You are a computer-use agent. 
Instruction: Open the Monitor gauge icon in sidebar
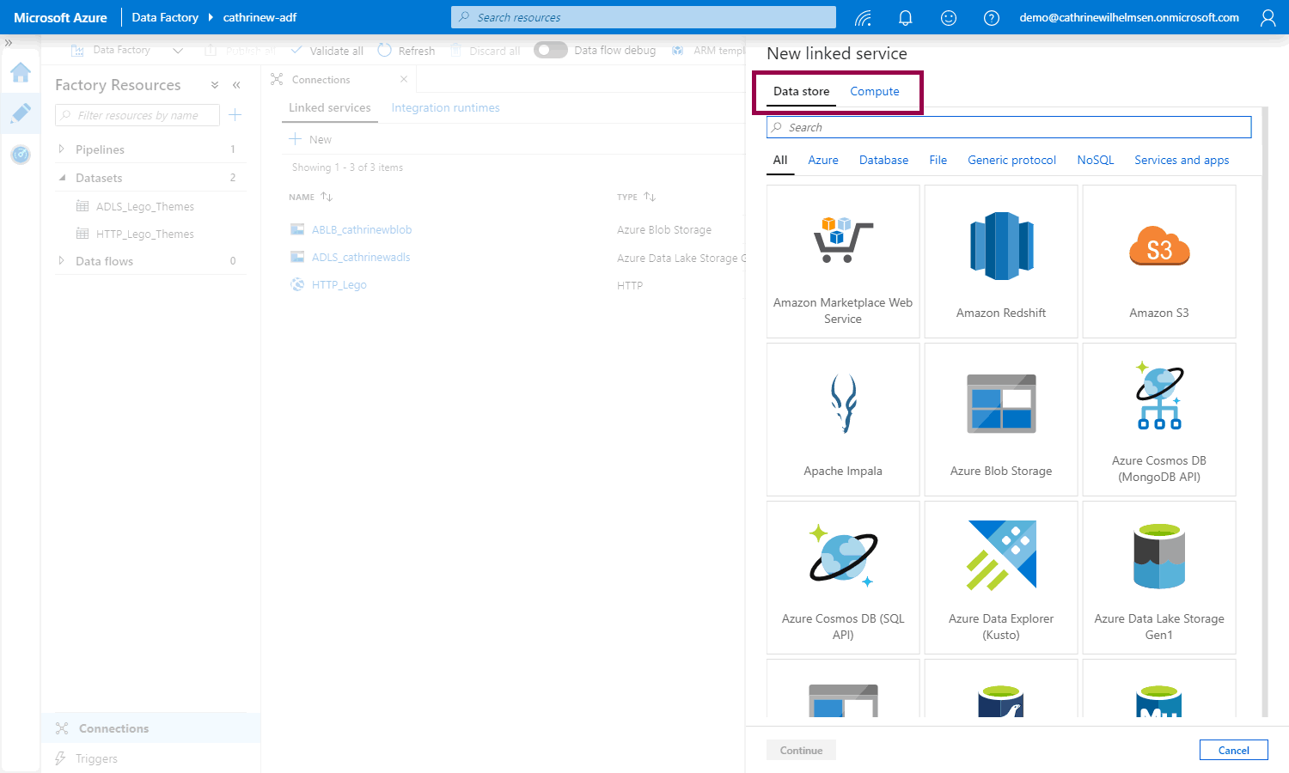click(x=21, y=155)
